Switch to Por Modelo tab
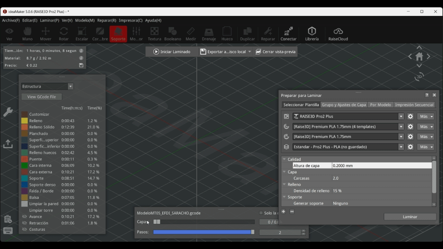The height and width of the screenshot is (249, 443). [380, 105]
